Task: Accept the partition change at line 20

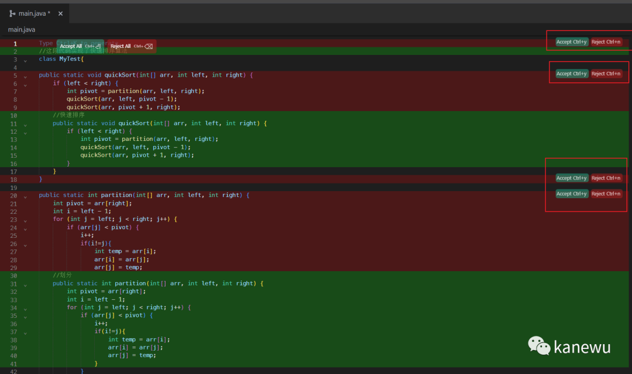Action: click(572, 194)
